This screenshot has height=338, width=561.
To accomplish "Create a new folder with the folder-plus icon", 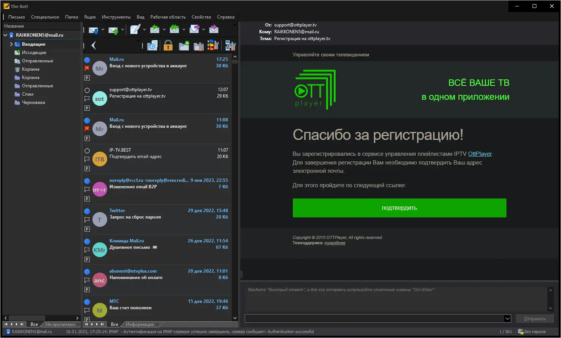I will (x=183, y=45).
